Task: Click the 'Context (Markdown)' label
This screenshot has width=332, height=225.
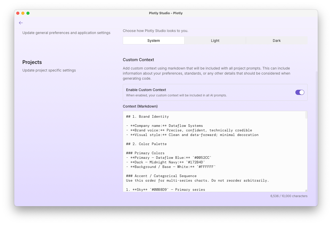Action: tap(140, 106)
